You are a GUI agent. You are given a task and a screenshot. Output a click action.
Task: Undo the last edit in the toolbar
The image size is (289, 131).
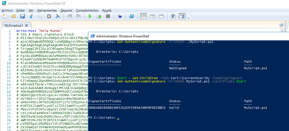(70, 16)
